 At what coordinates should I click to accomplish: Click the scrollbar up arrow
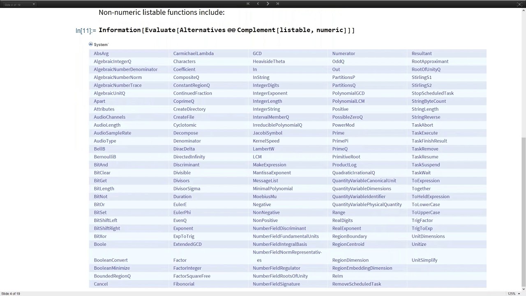pyautogui.click(x=524, y=10)
